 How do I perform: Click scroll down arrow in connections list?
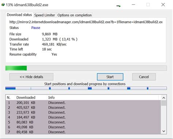(x=164, y=131)
